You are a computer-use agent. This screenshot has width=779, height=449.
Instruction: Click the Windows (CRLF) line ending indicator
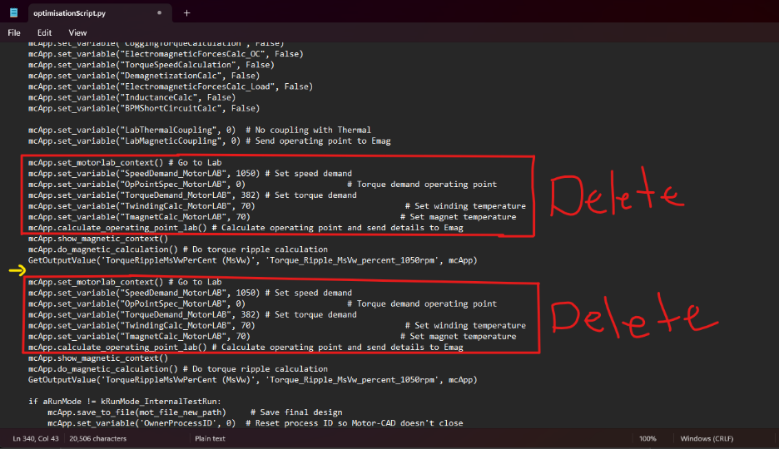(x=708, y=438)
